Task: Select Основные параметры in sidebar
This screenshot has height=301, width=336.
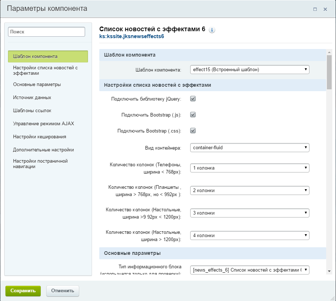Action: pyautogui.click(x=37, y=85)
